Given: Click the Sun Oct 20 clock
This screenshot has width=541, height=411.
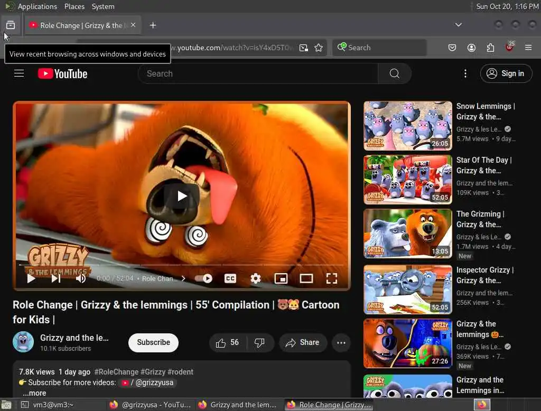Looking at the screenshot, I should pyautogui.click(x=508, y=6).
